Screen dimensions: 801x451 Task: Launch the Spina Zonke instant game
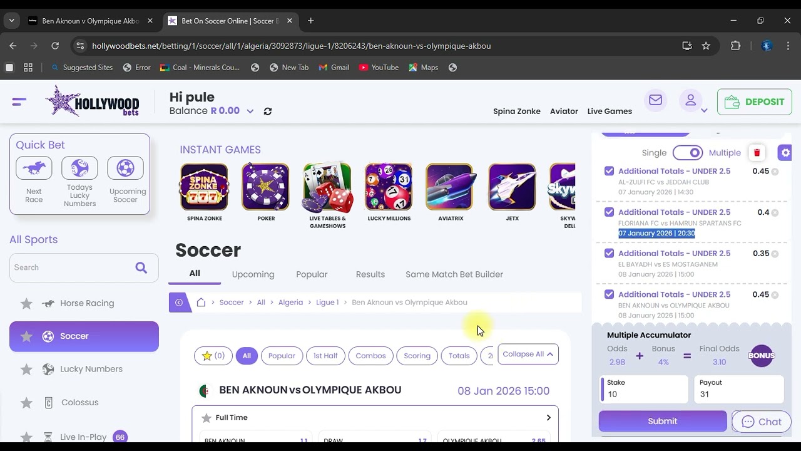(x=204, y=187)
